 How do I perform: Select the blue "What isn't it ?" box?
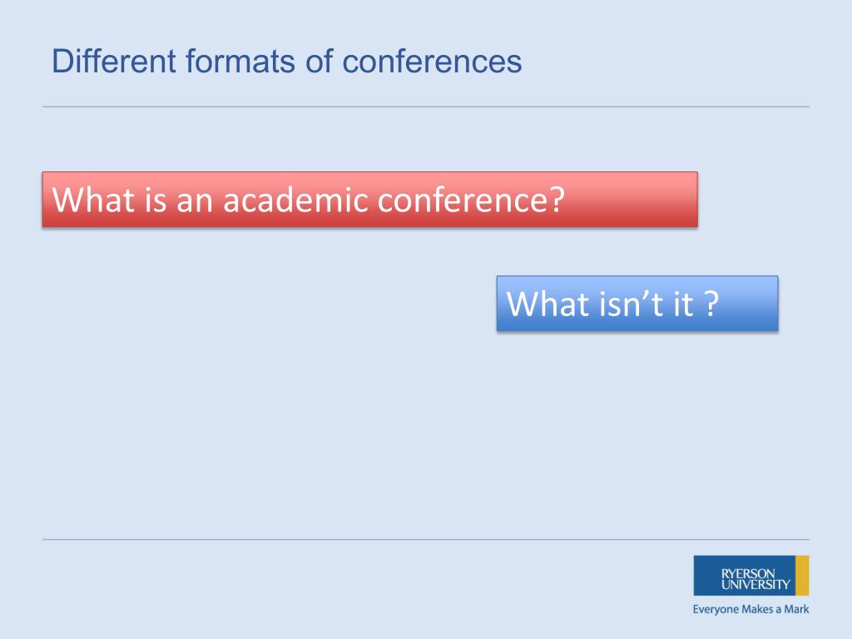pyautogui.click(x=637, y=304)
